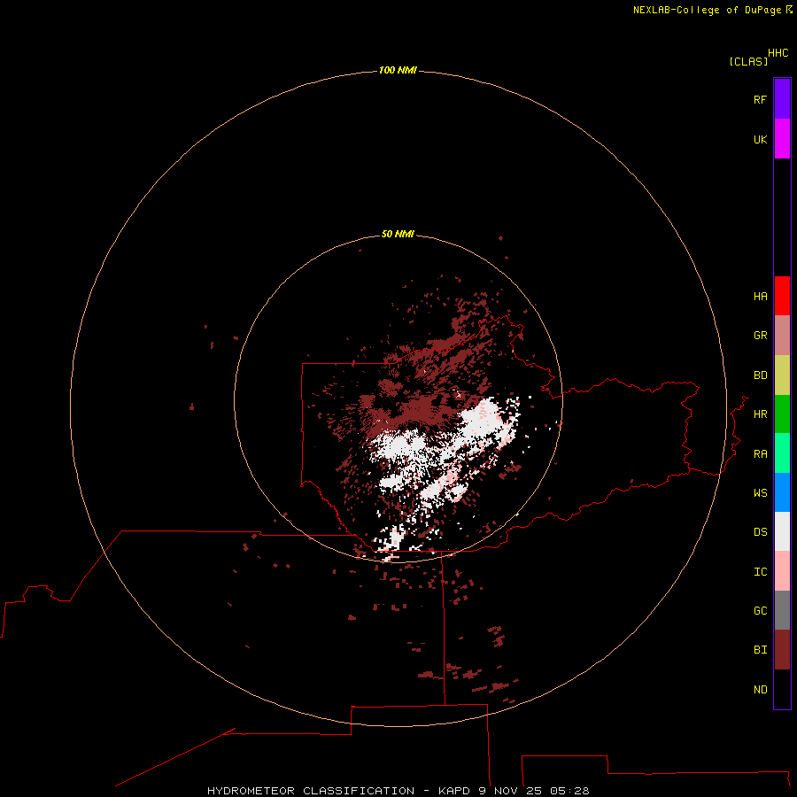
Task: Click the RF legend label
Action: [761, 99]
